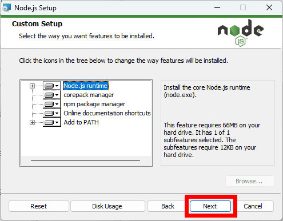283x221 pixels.
Task: Open Node.js runtime install option dropdown
Action: [x=52, y=86]
